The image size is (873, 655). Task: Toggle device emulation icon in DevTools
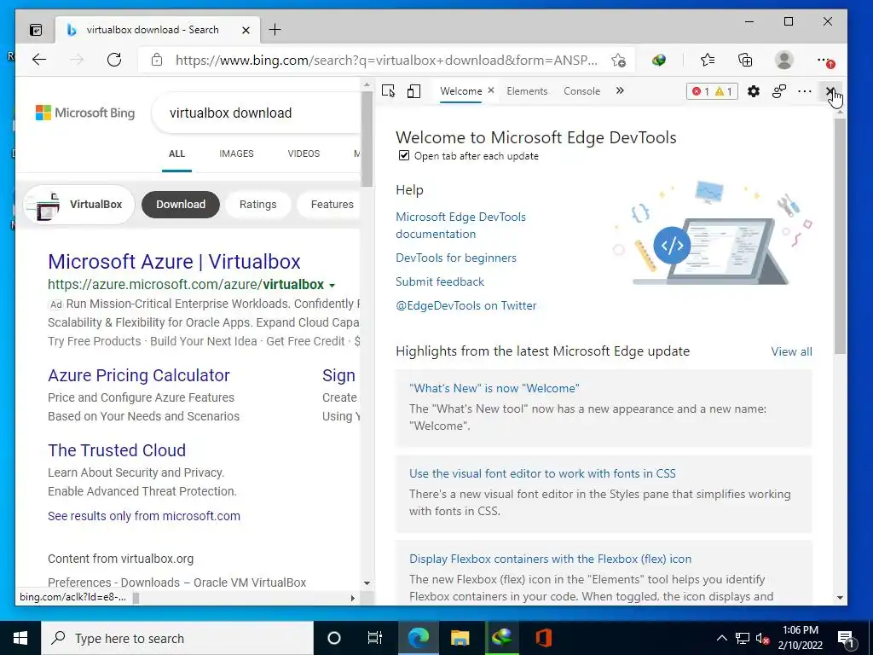pyautogui.click(x=413, y=90)
